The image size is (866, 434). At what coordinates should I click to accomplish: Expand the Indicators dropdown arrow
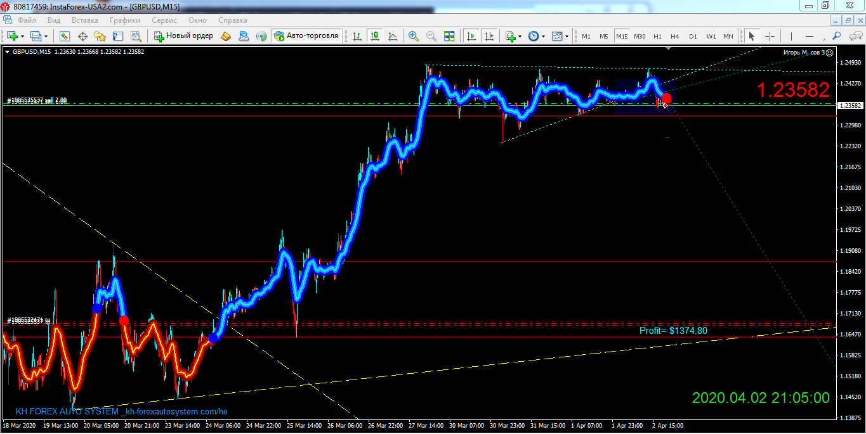point(520,36)
